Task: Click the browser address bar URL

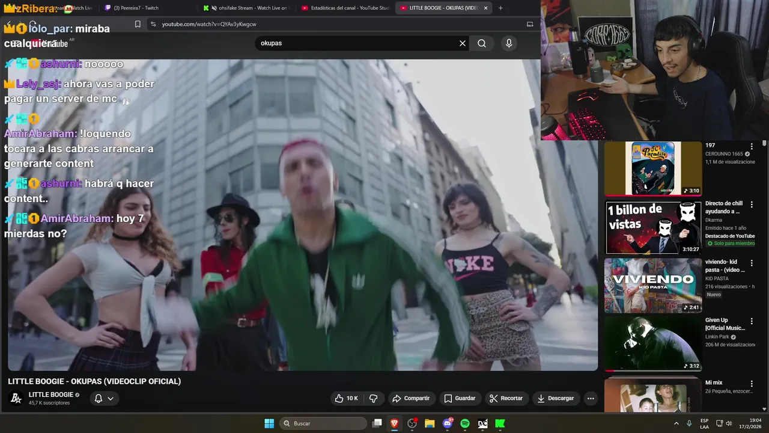Action: (x=209, y=24)
